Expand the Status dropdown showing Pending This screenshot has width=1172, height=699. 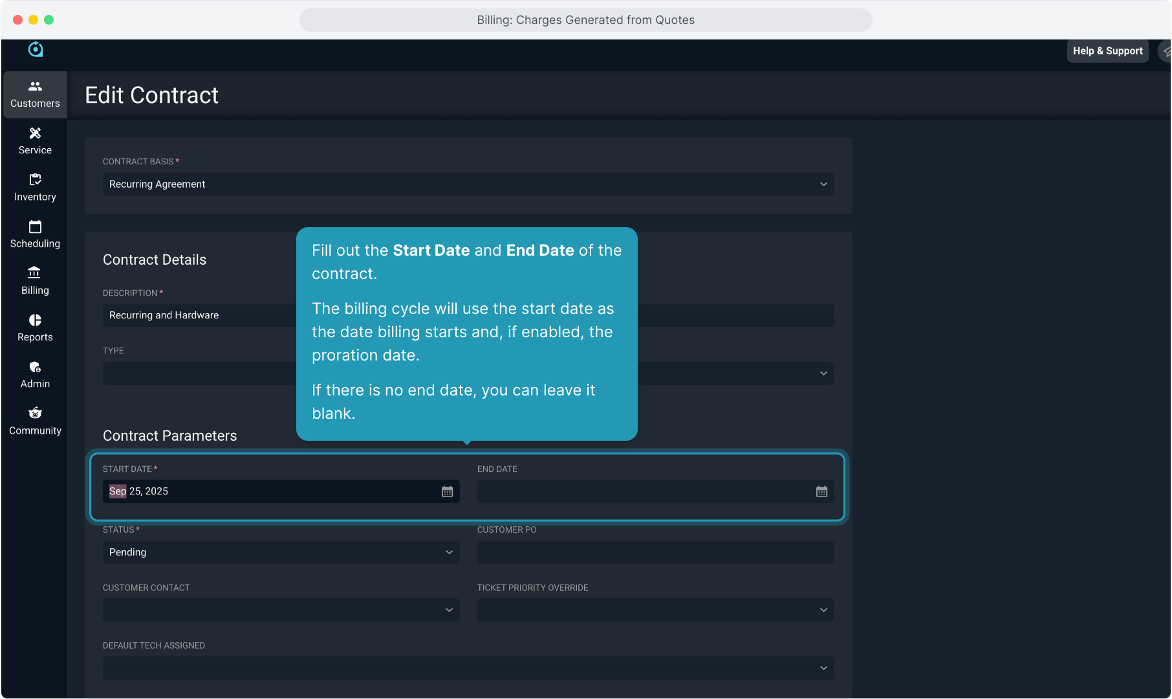281,552
